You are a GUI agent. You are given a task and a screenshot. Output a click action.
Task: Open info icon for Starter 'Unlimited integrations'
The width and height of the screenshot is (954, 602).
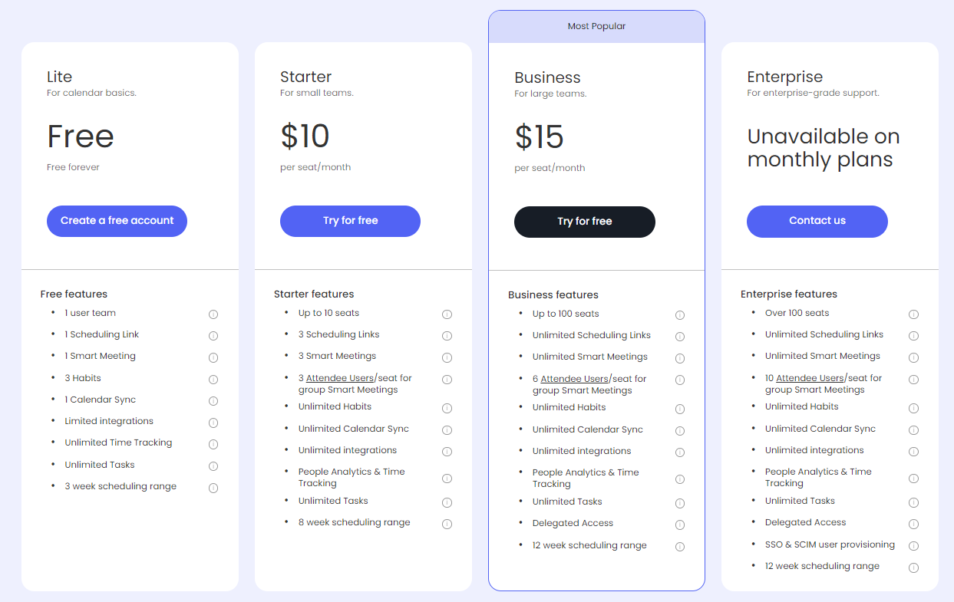447,452
